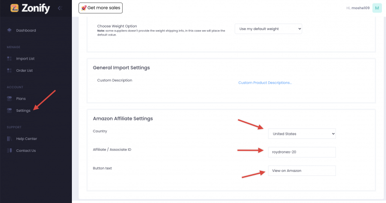The width and height of the screenshot is (386, 203).
Task: Collapse the sidebar with double-chevron icon
Action: 60,8
